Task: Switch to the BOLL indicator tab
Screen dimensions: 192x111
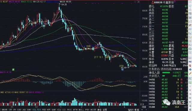Action: (x=81, y=110)
